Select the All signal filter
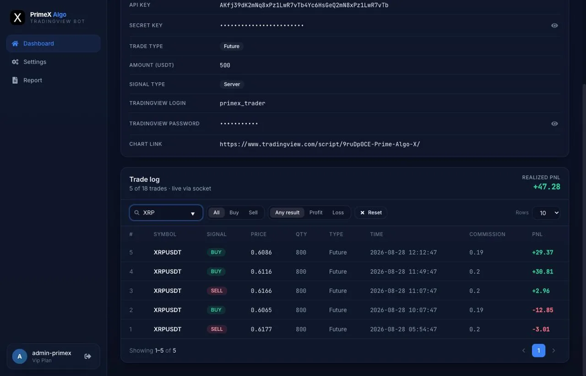586x376 pixels. coord(217,212)
